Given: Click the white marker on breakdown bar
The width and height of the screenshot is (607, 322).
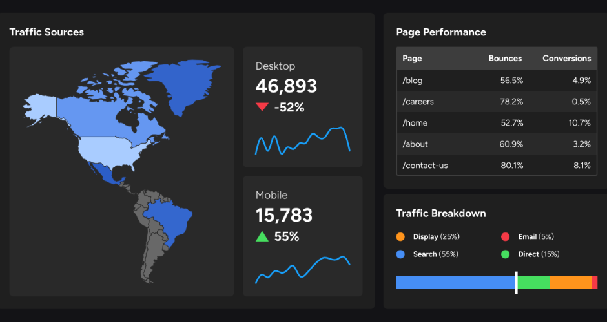Looking at the screenshot, I should tap(516, 283).
